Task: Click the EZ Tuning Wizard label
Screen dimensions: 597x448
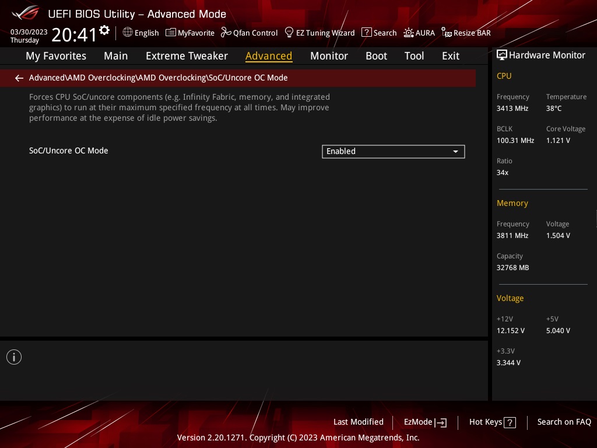Action: (325, 33)
